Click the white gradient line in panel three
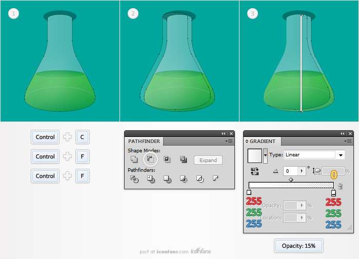 point(302,64)
